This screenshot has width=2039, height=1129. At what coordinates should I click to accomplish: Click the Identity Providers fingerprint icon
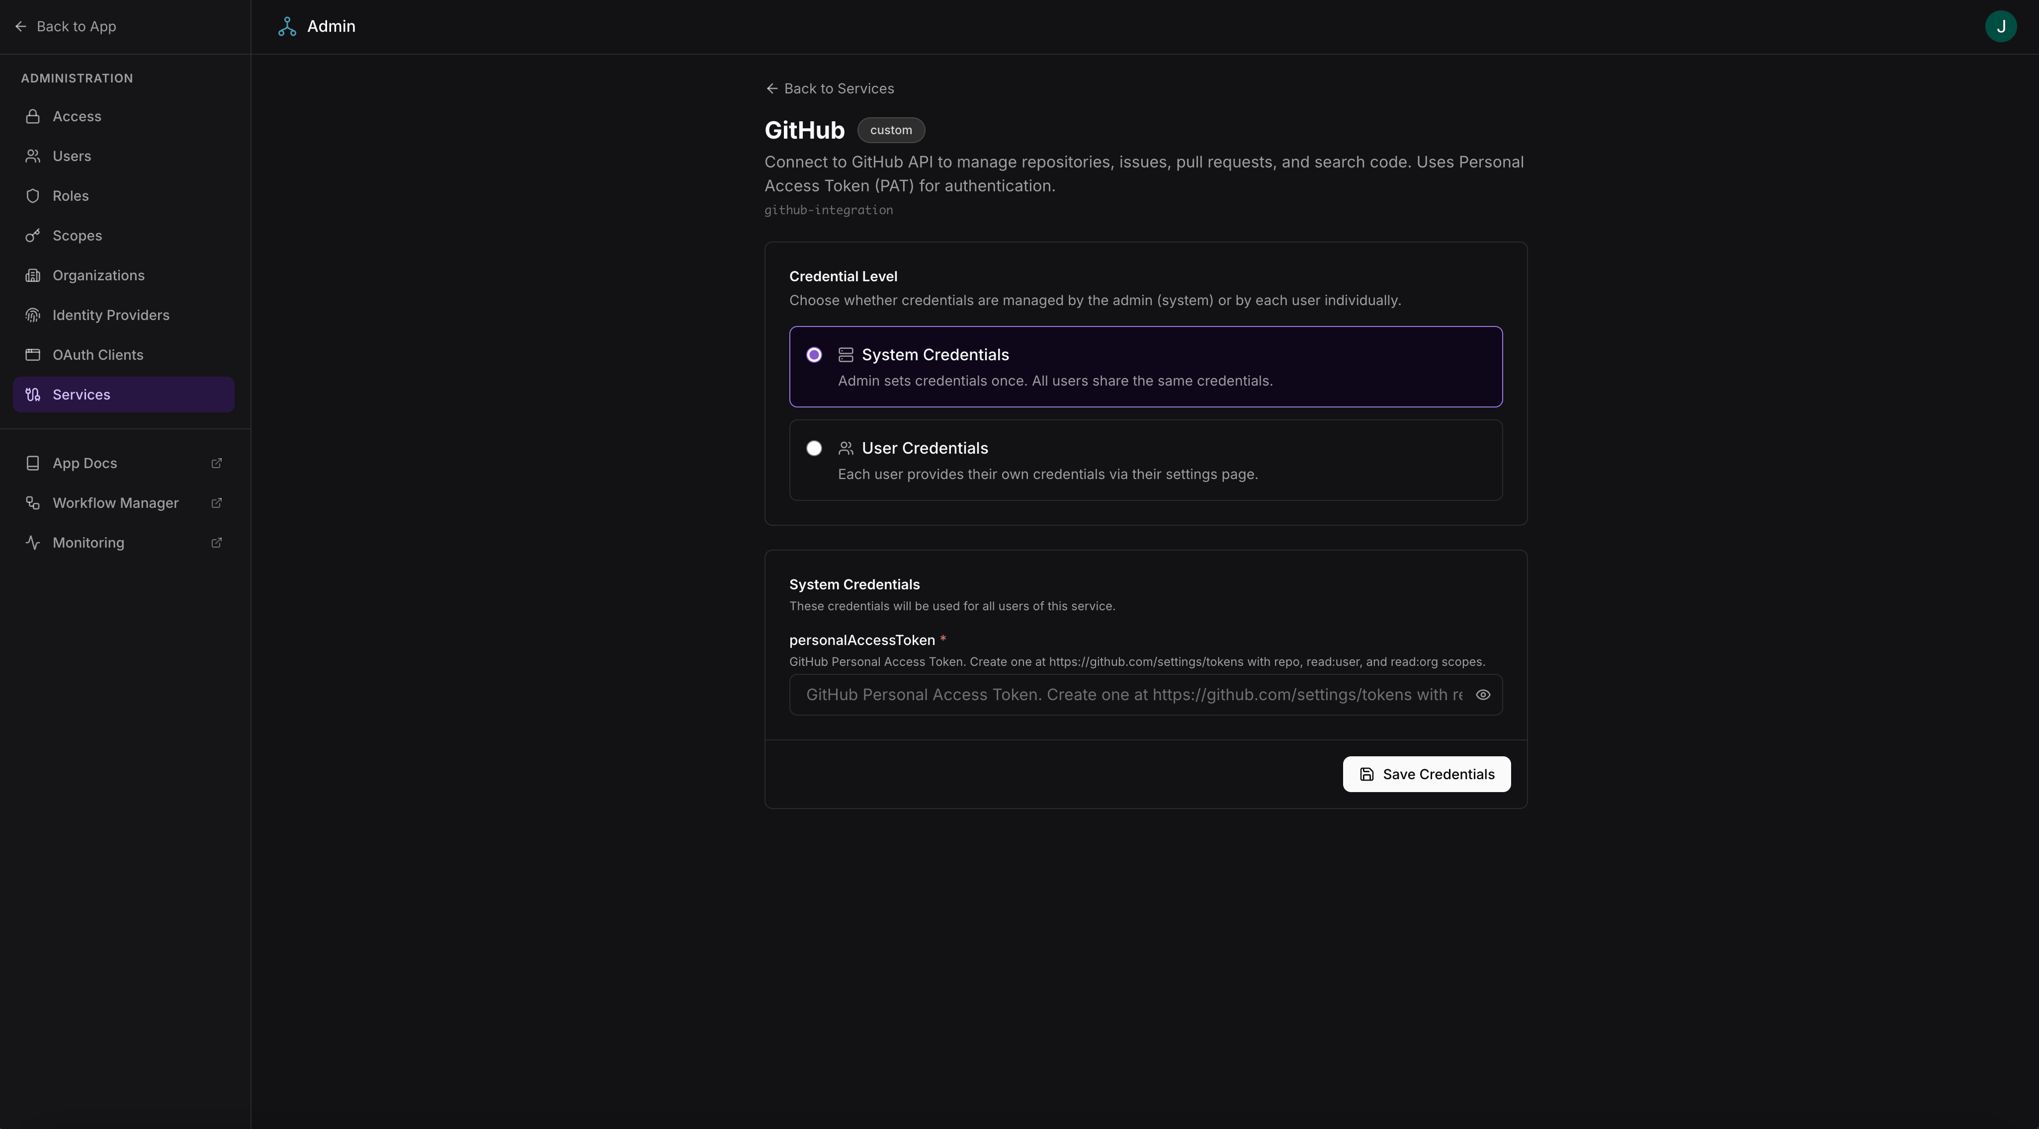pos(32,315)
